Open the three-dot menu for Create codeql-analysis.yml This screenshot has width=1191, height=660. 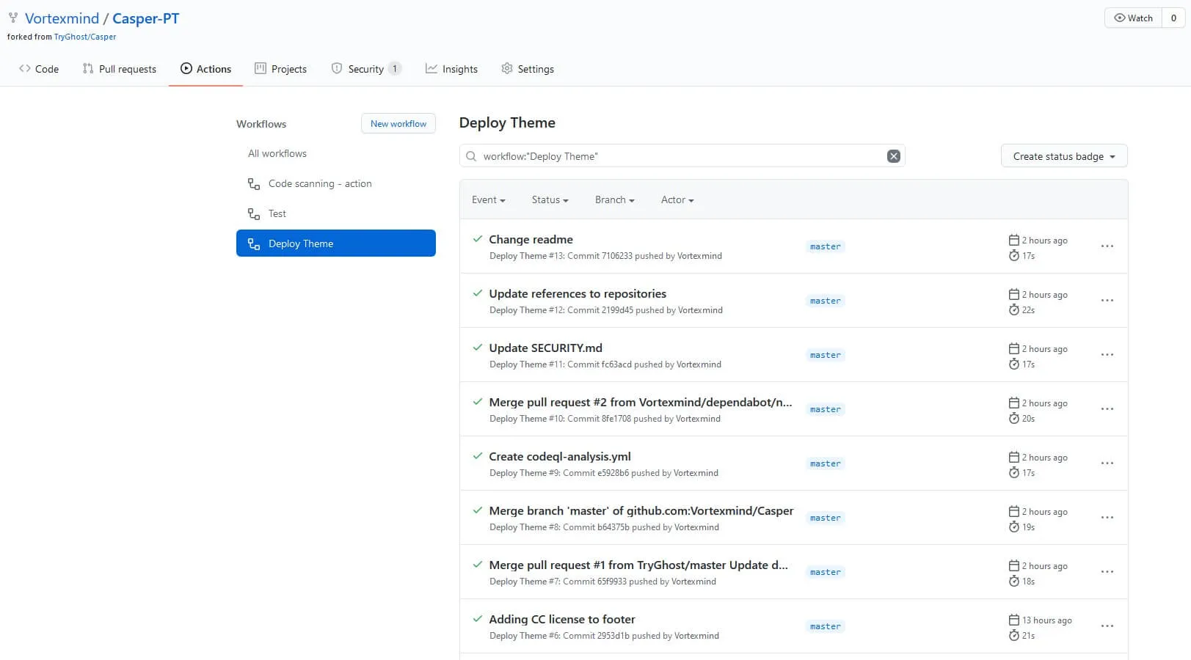click(x=1107, y=463)
